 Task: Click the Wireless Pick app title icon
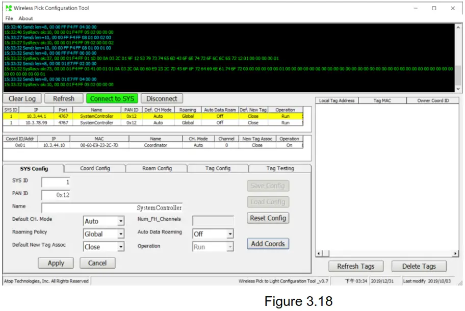[x=8, y=8]
